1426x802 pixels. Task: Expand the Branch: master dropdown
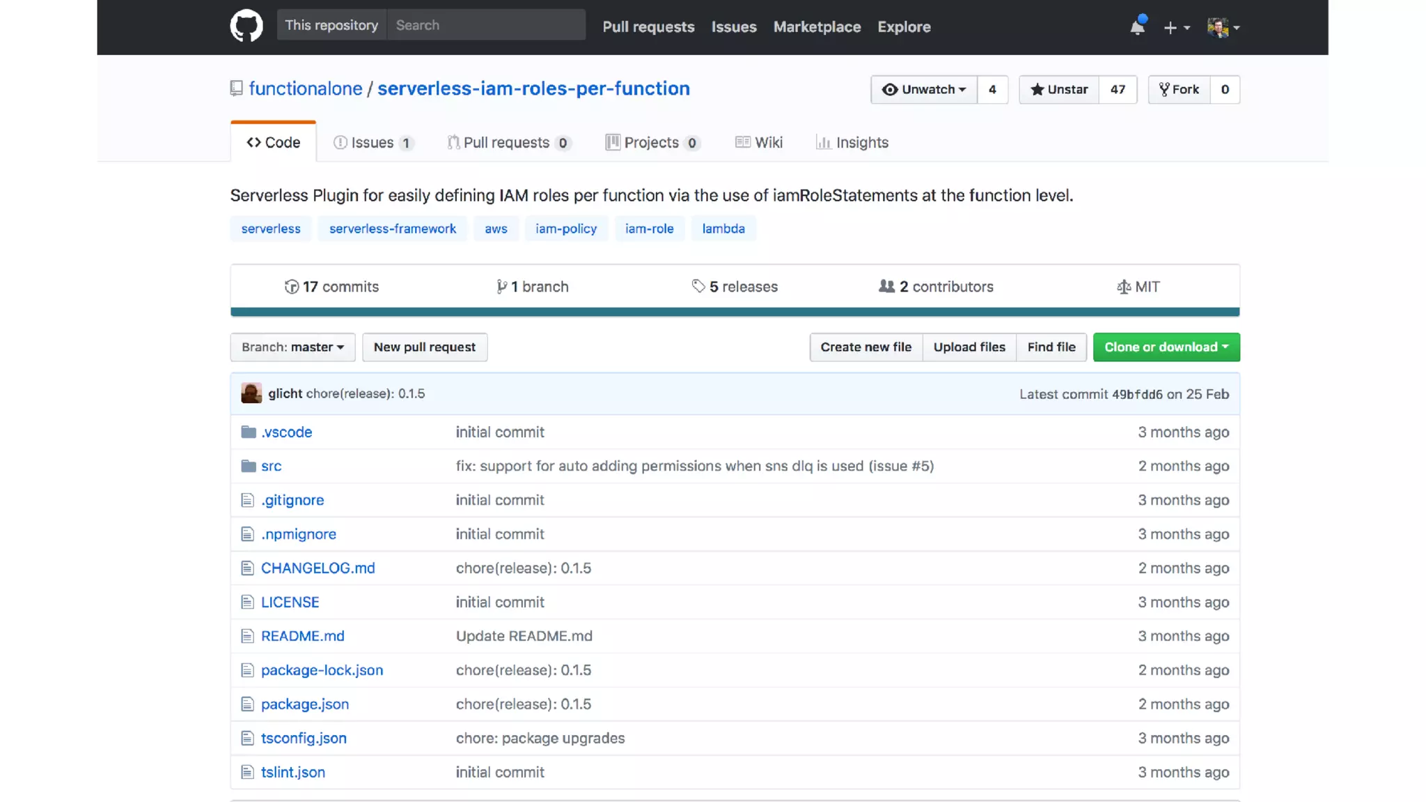(x=292, y=347)
